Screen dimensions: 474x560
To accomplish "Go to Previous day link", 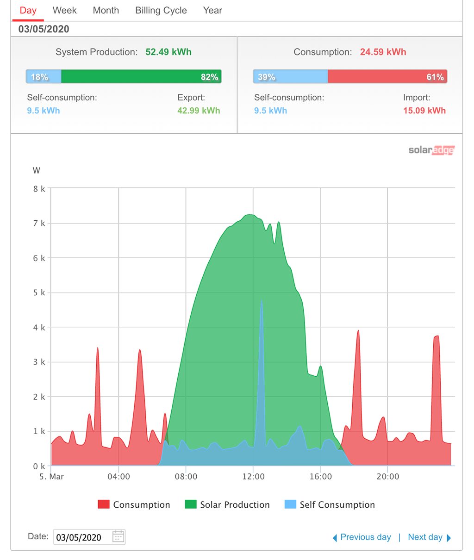I will point(366,537).
